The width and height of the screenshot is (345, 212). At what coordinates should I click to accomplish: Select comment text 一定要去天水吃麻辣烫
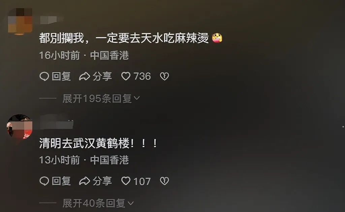[152, 38]
